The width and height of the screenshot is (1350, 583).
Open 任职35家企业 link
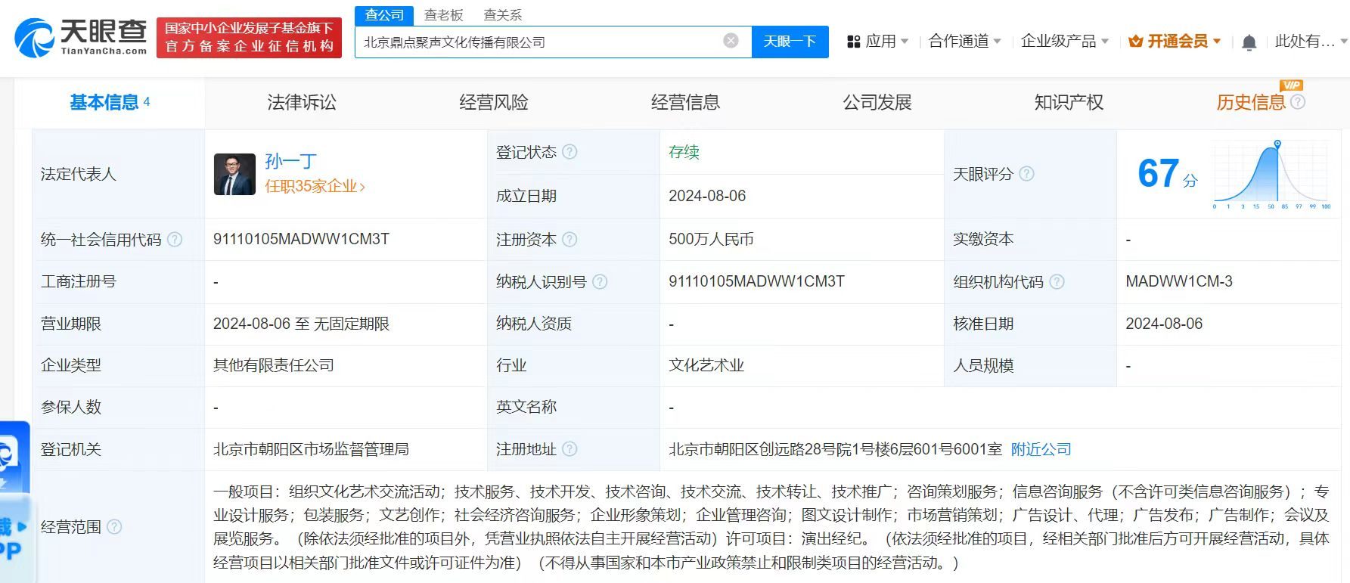pos(315,186)
